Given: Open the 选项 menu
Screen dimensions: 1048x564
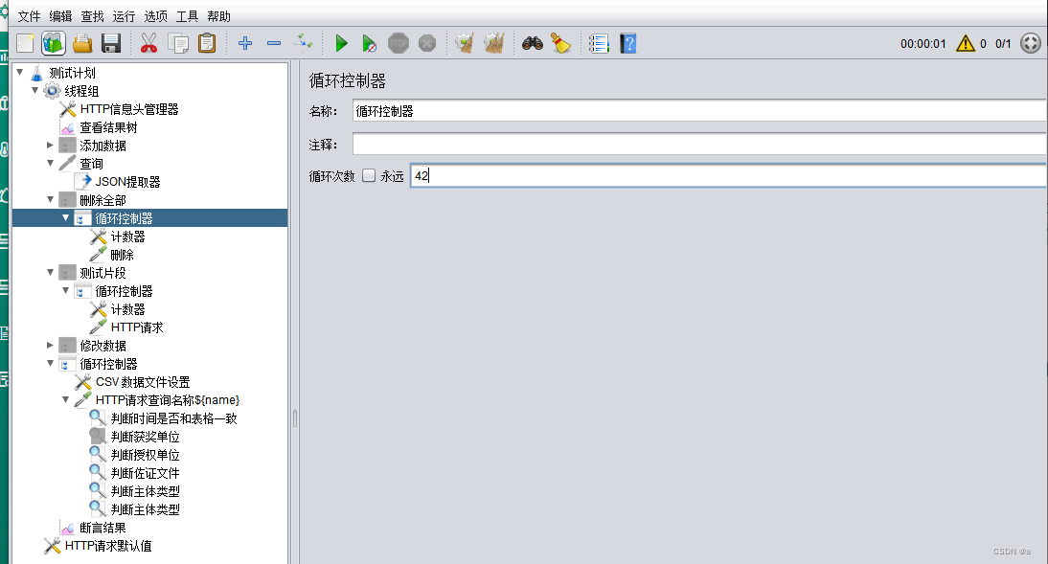Looking at the screenshot, I should [155, 16].
